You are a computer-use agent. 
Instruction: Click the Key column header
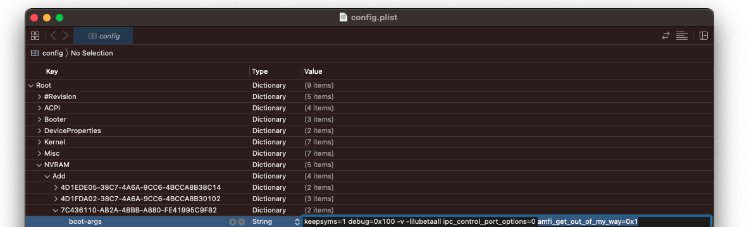click(x=52, y=71)
